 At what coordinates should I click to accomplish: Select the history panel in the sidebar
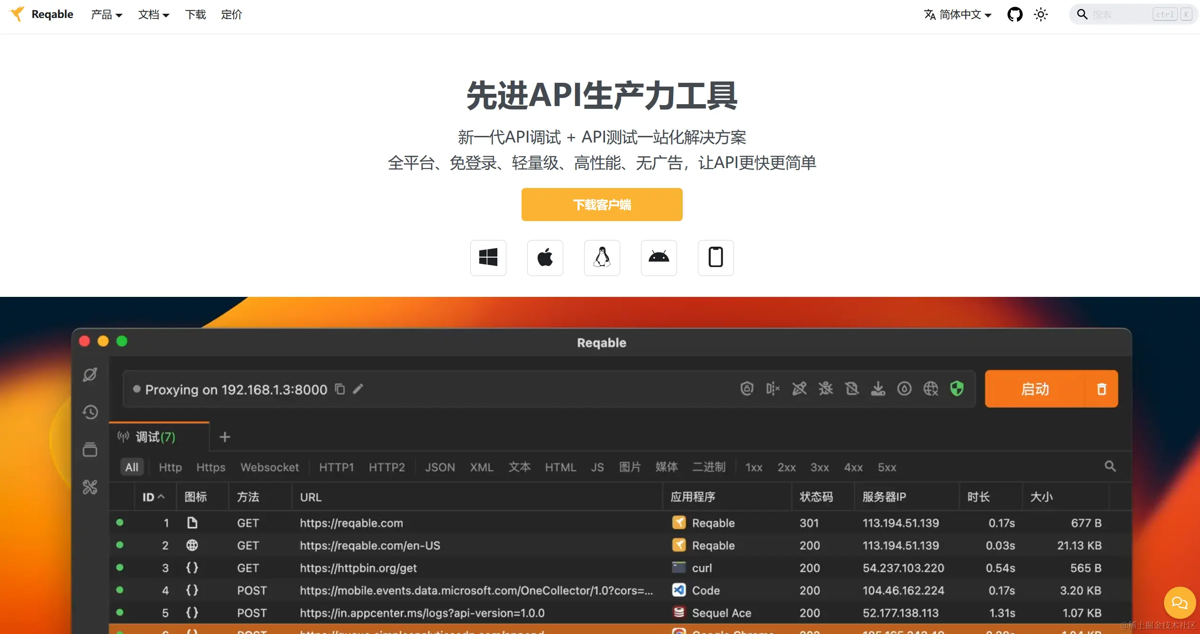[90, 412]
